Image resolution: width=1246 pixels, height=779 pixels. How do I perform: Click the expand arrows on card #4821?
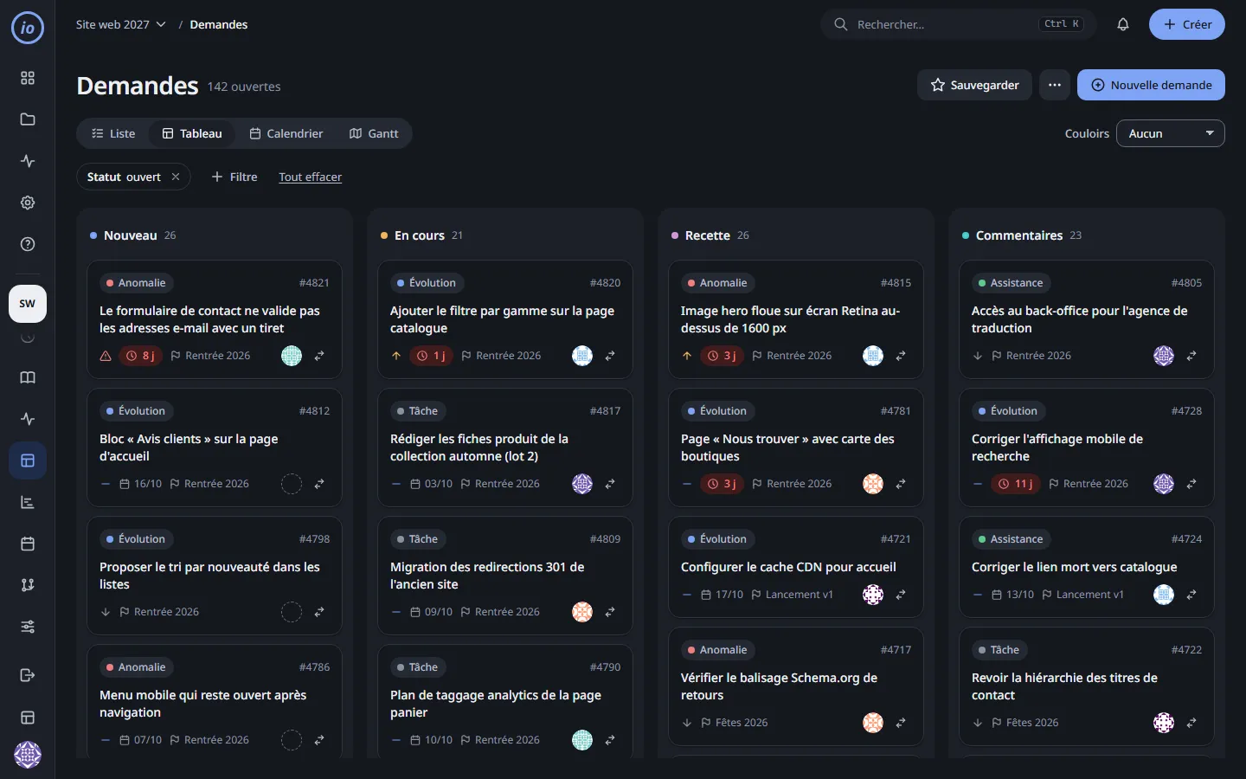(x=319, y=356)
